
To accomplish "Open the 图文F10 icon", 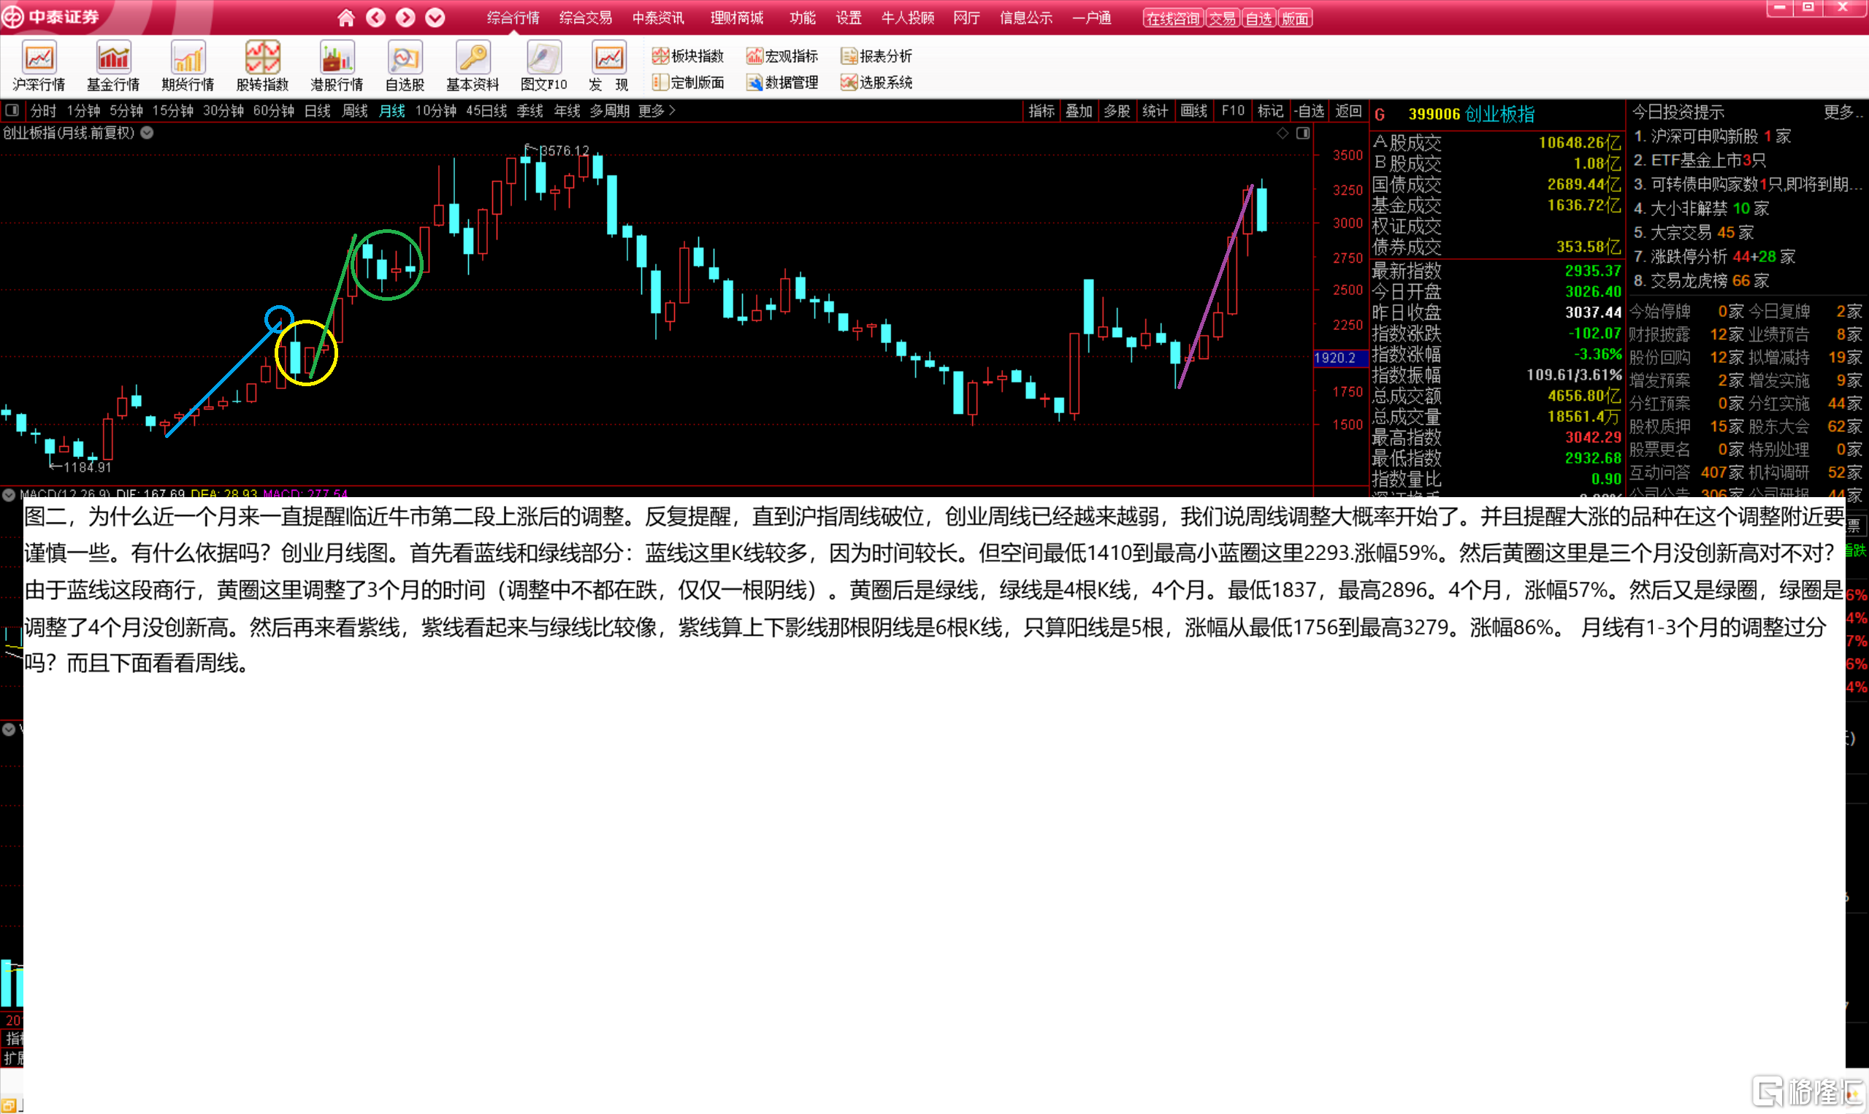I will click(543, 58).
